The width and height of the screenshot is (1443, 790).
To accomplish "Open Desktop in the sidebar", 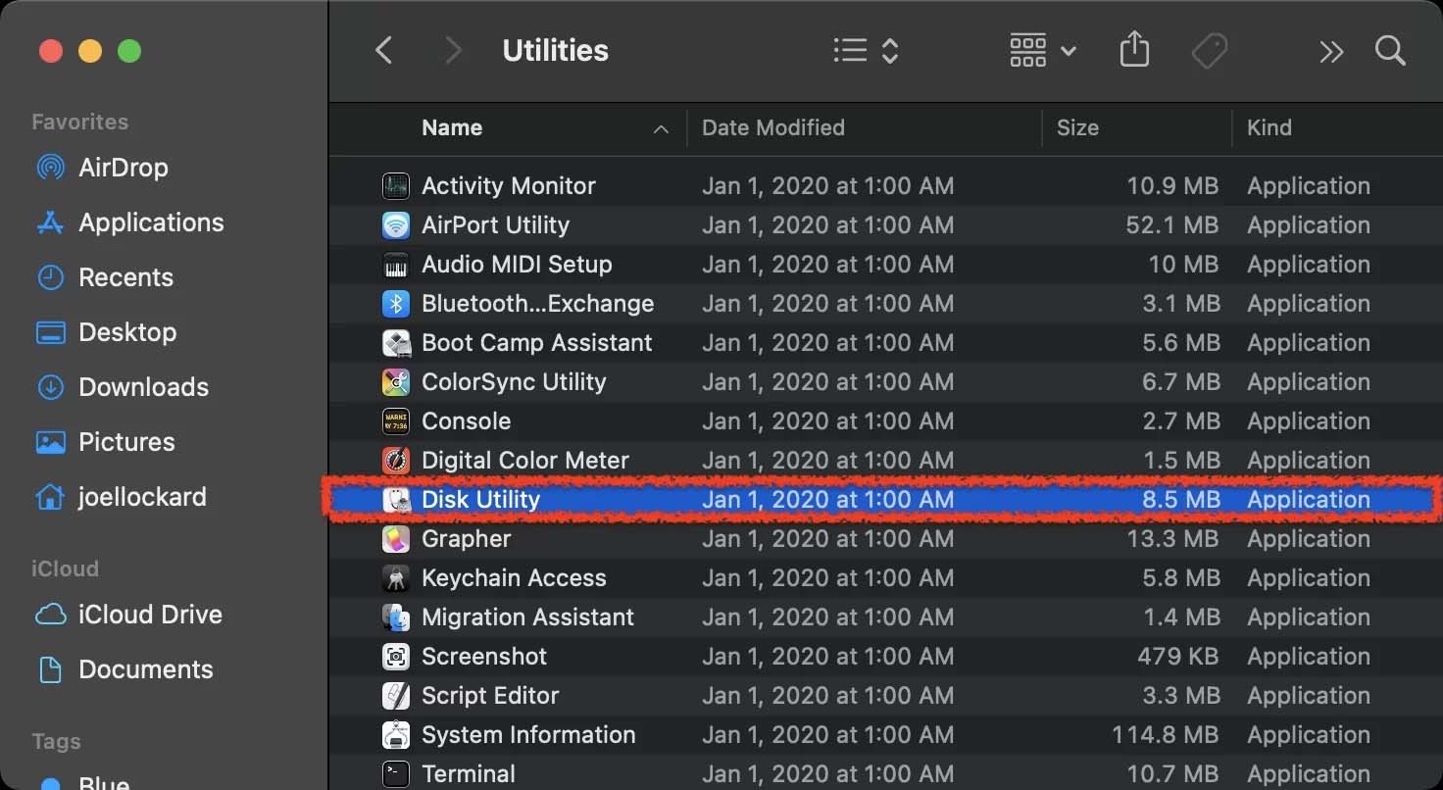I will tap(106, 332).
